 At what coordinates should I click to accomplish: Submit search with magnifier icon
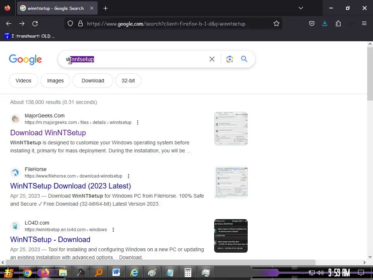pyautogui.click(x=244, y=59)
